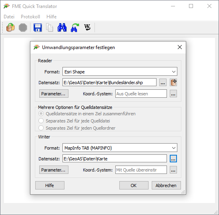This screenshot has width=219, height=215.
Task: Open the Writer Format dropdown 'MapInfo TAB'
Action: 120,148
